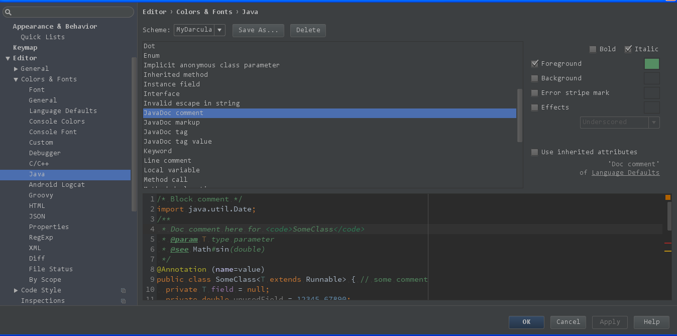Select XML color settings
Screen dimensions: 677x336
35,248
